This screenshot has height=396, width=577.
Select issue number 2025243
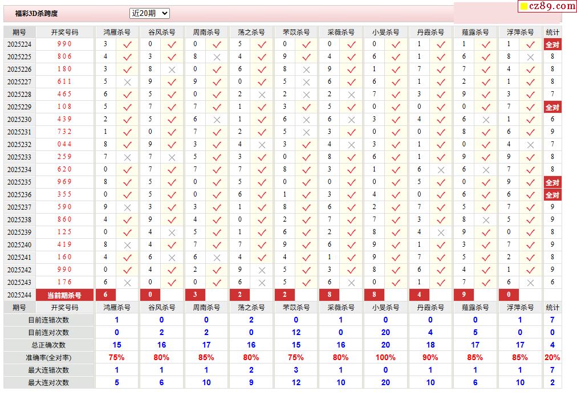point(19,283)
